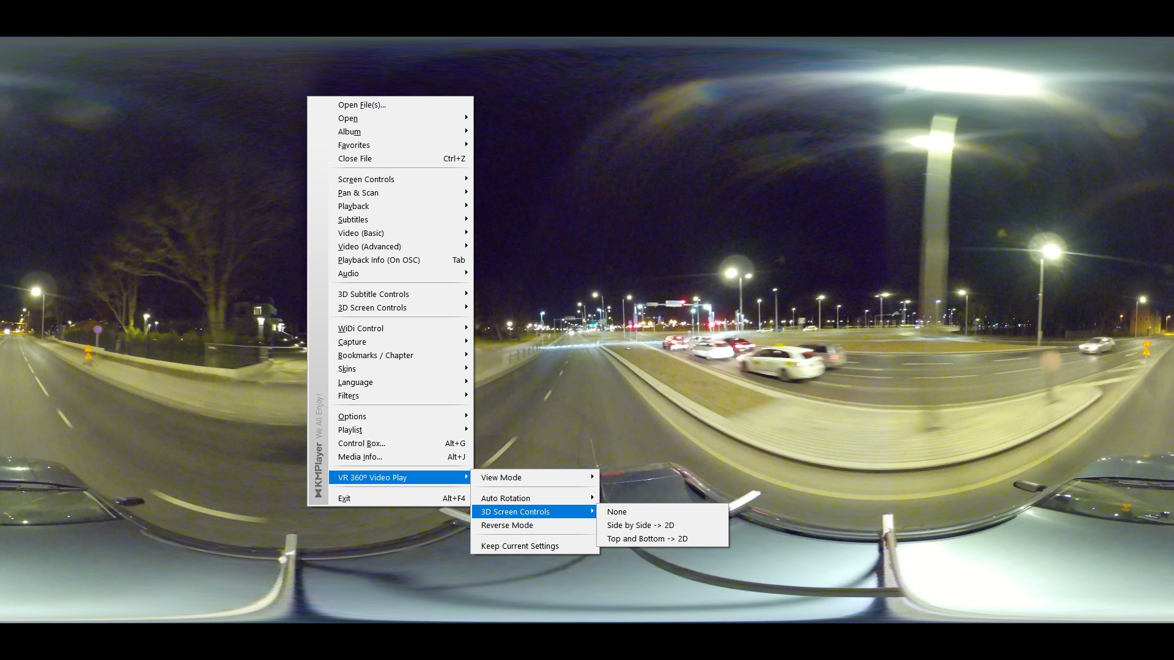
Task: Select None in 3D Screen Controls submenu
Action: point(616,512)
